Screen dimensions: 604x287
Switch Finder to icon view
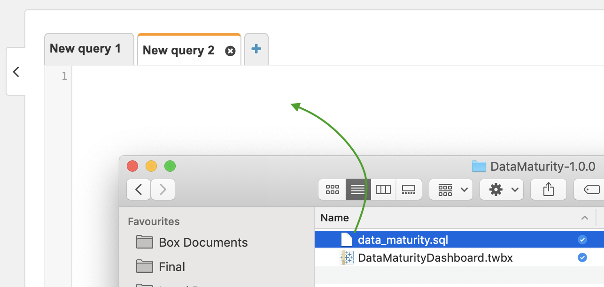pyautogui.click(x=332, y=189)
